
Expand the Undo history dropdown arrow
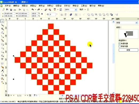click(36, 10)
